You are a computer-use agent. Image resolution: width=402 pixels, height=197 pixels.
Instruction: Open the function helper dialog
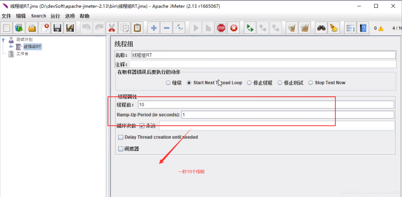350,28
